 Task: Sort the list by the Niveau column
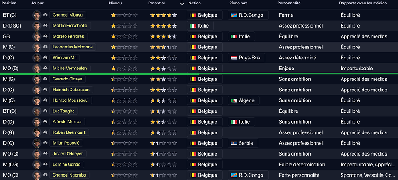click(x=116, y=3)
